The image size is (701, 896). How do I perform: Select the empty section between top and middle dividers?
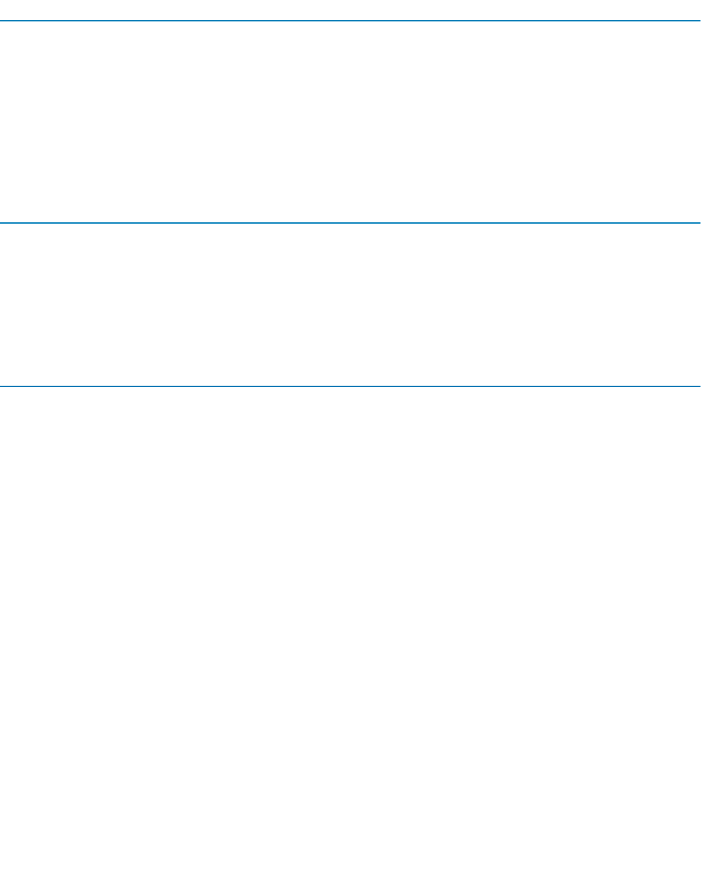tap(350, 122)
